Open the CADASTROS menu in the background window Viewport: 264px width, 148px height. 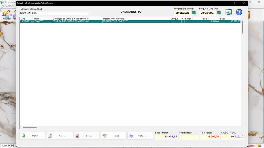coord(8,6)
